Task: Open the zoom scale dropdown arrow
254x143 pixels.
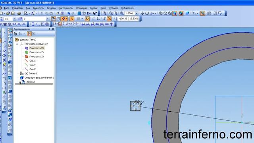Action: coord(137,13)
